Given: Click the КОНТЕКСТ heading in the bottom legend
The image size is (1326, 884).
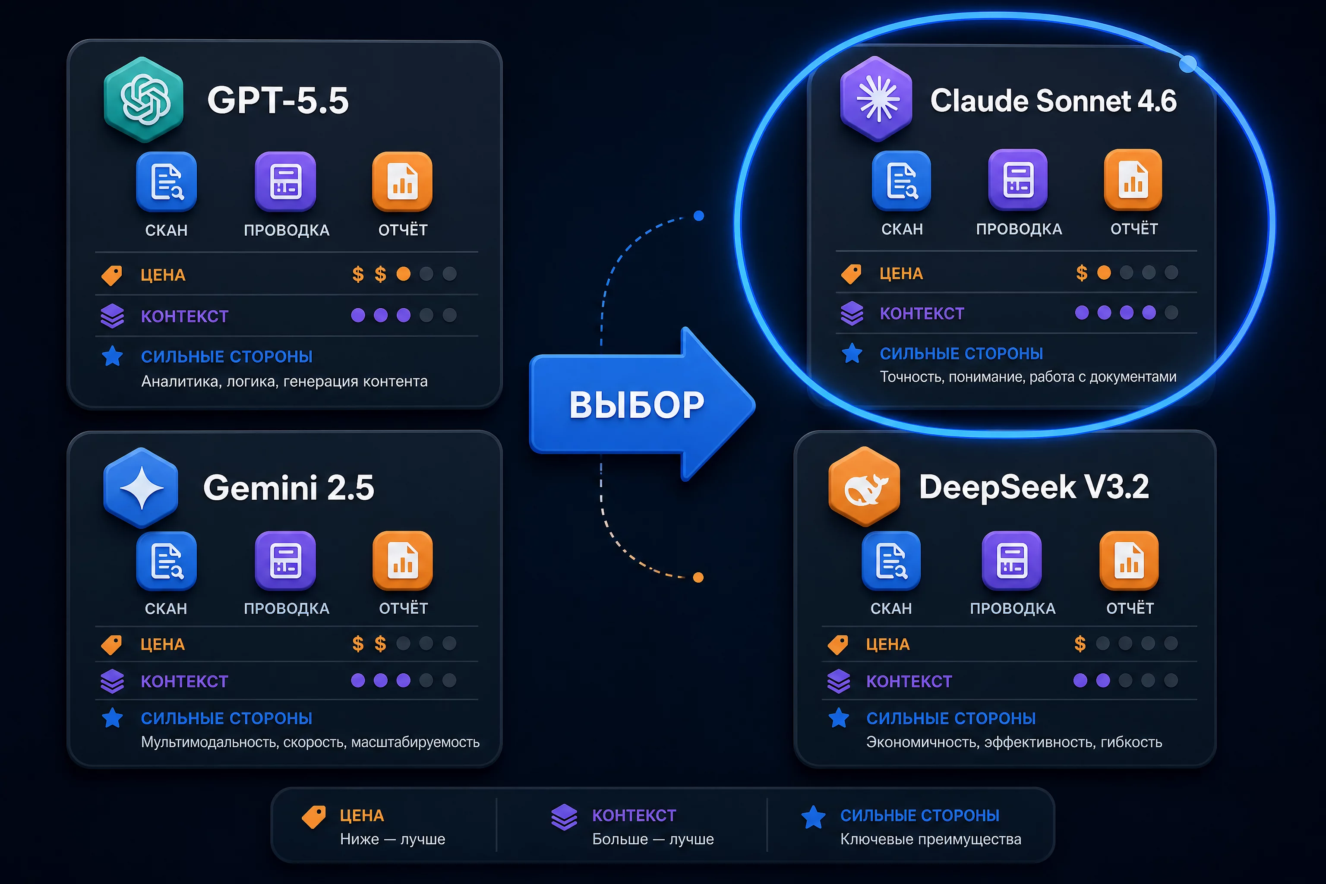Looking at the screenshot, I should [x=634, y=816].
